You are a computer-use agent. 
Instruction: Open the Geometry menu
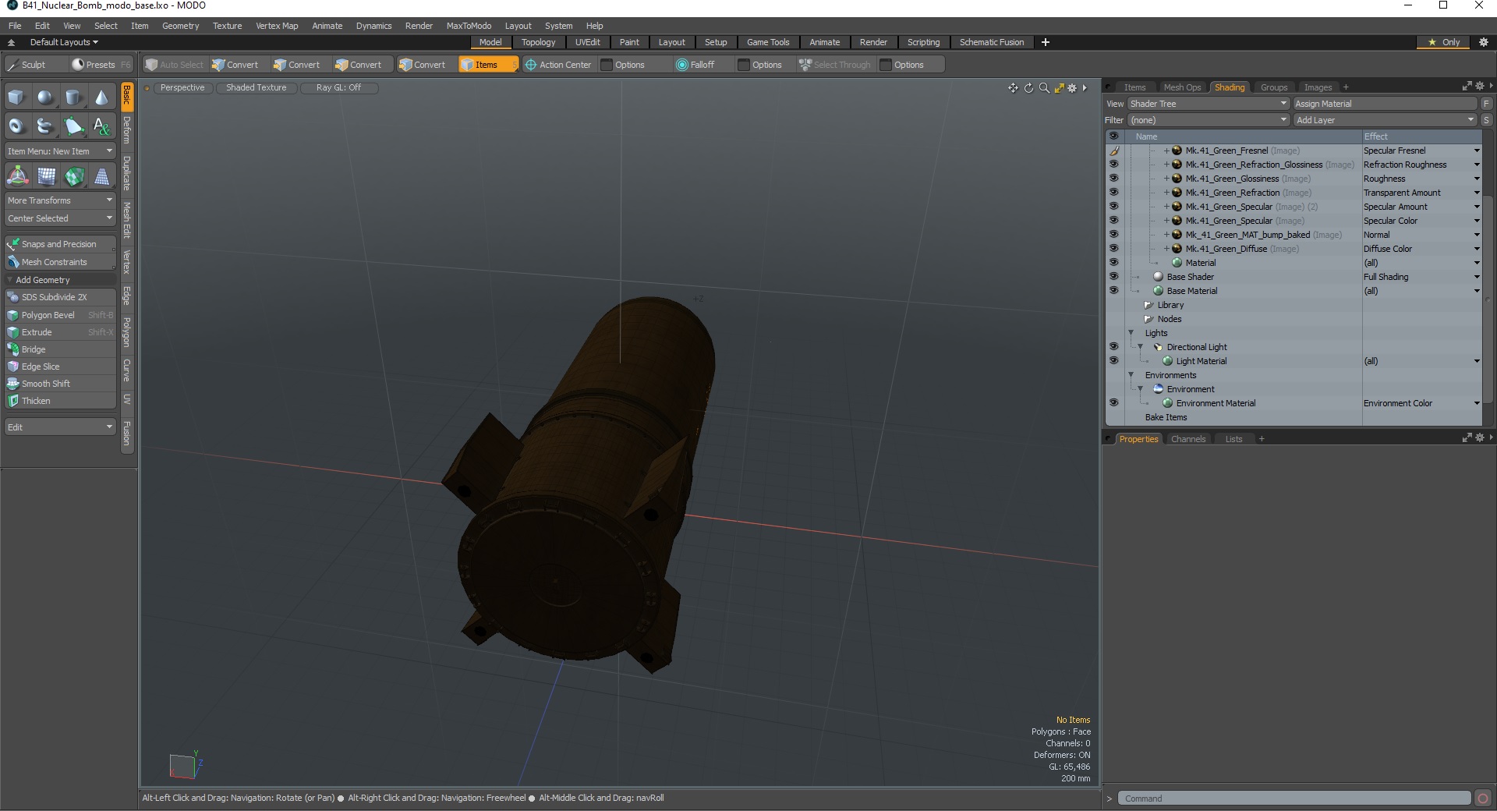coord(180,26)
